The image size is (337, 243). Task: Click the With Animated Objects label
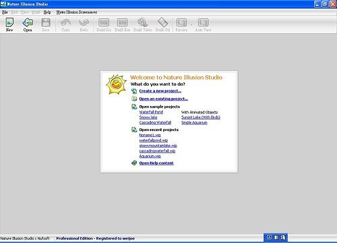(200, 112)
